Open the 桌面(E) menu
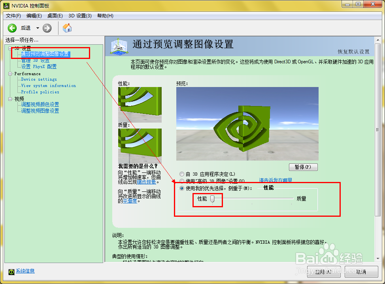The height and width of the screenshot is (284, 385). tap(55, 16)
